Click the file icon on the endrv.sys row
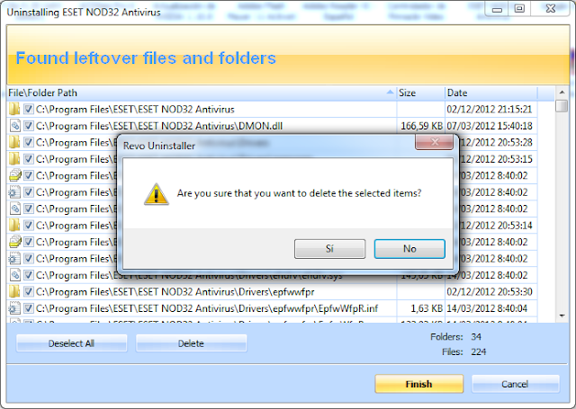Viewport: 576px width, 409px height. click(x=14, y=275)
